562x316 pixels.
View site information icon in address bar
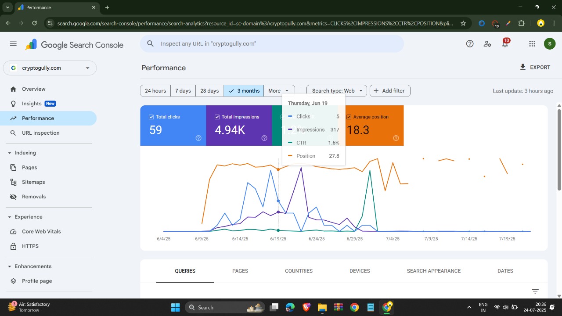click(x=50, y=23)
